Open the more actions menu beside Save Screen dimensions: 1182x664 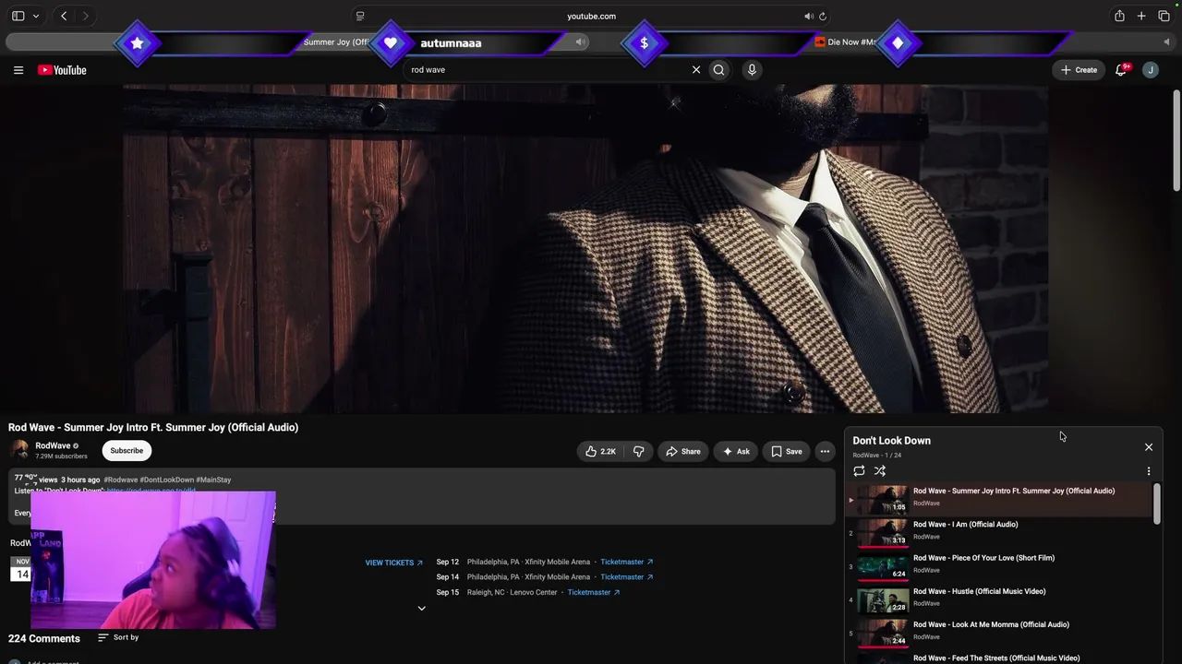[825, 451]
